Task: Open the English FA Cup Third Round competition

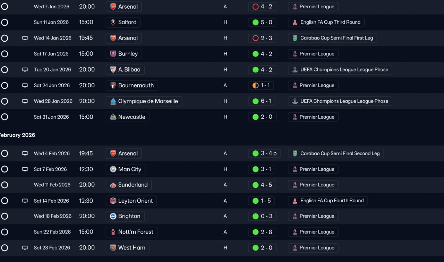Action: [326, 22]
